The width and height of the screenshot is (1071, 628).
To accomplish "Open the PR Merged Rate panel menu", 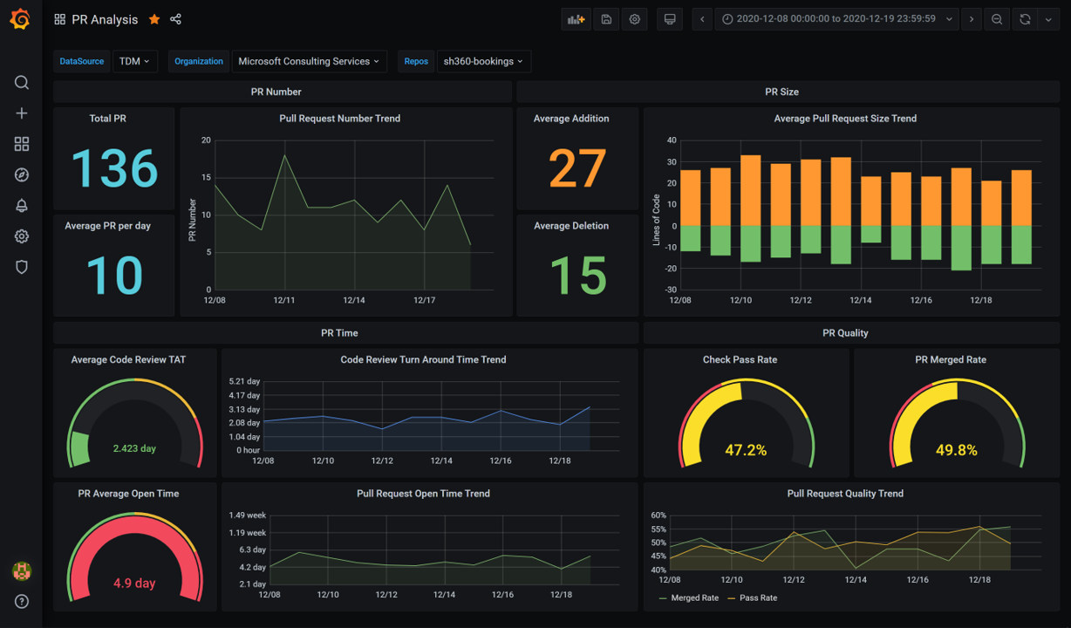I will pyautogui.click(x=951, y=359).
